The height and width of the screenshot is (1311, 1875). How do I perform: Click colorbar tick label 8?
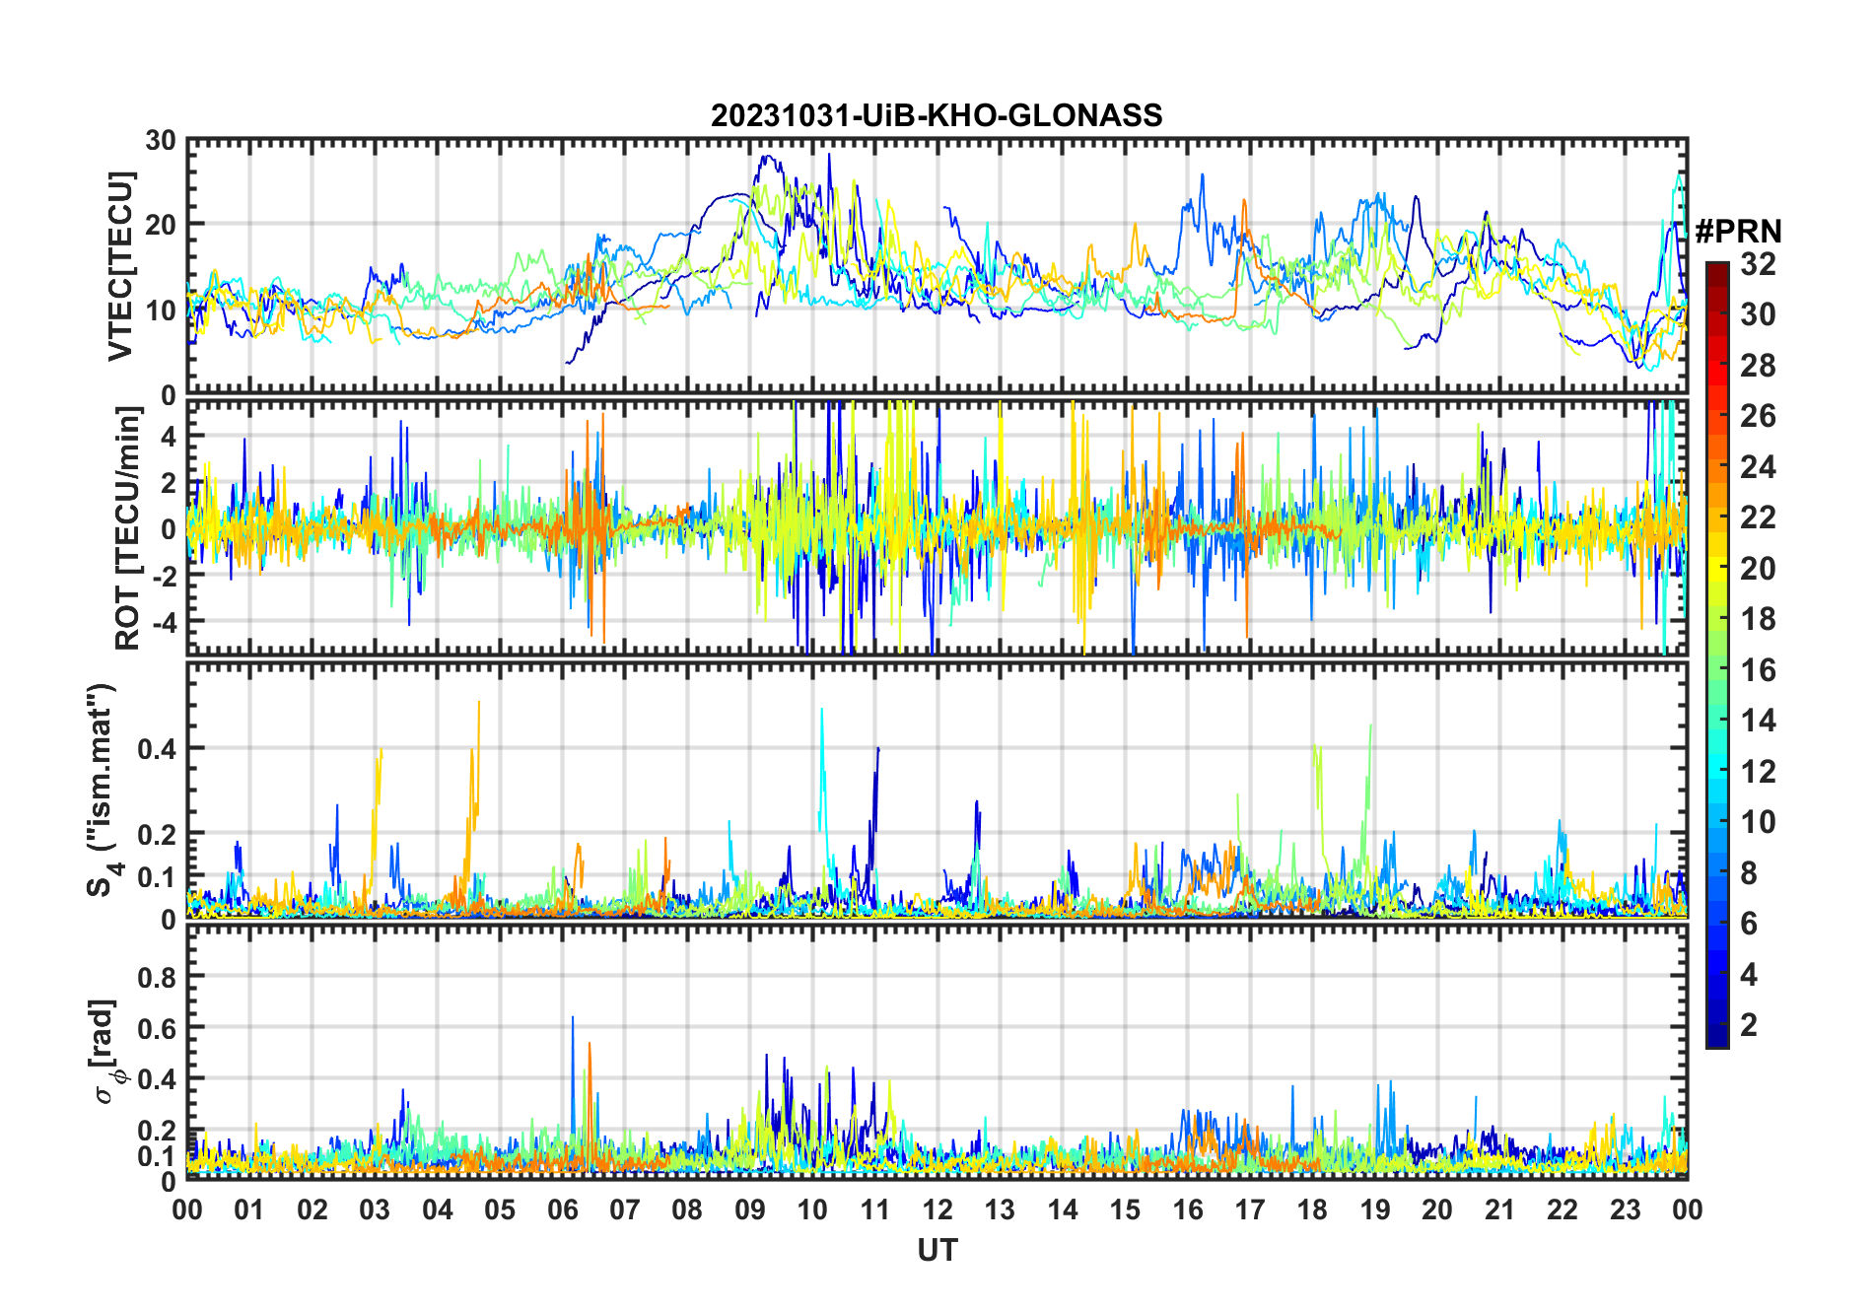coord(1749,873)
